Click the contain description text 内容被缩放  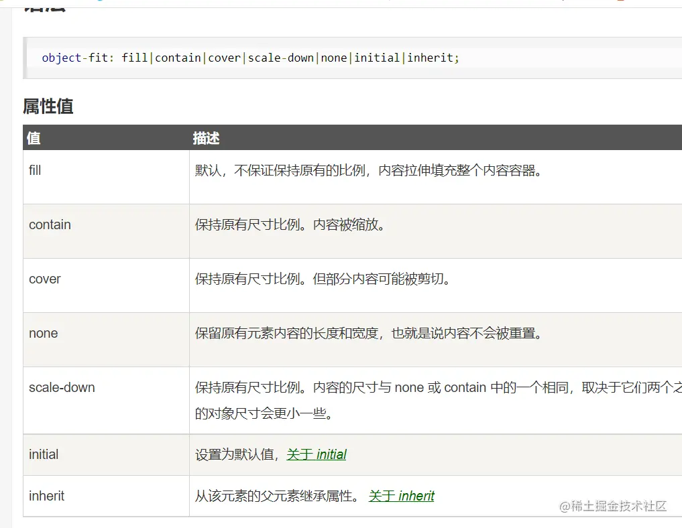349,224
